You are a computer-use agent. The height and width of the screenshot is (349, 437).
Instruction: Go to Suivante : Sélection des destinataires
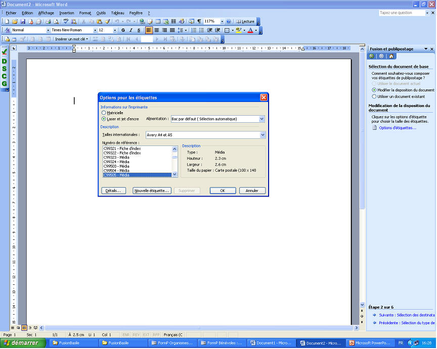(407, 315)
